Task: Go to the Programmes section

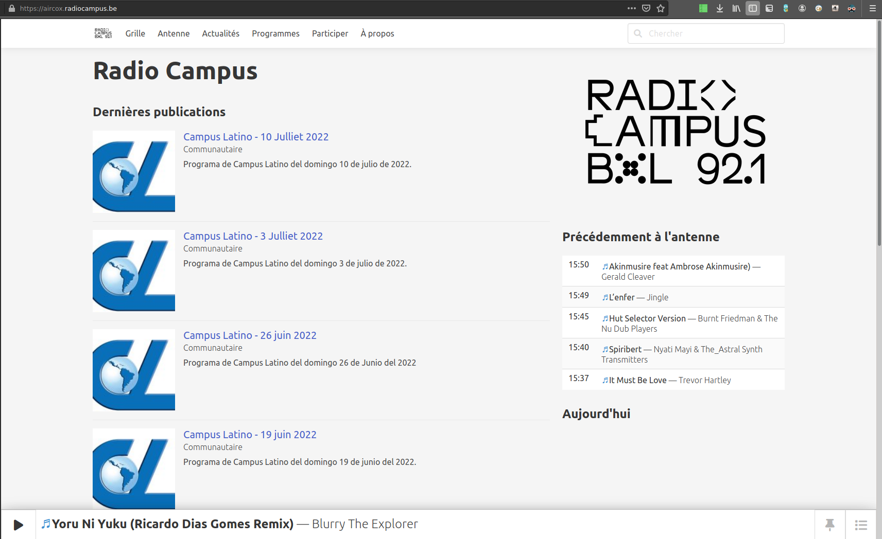Action: 275,33
